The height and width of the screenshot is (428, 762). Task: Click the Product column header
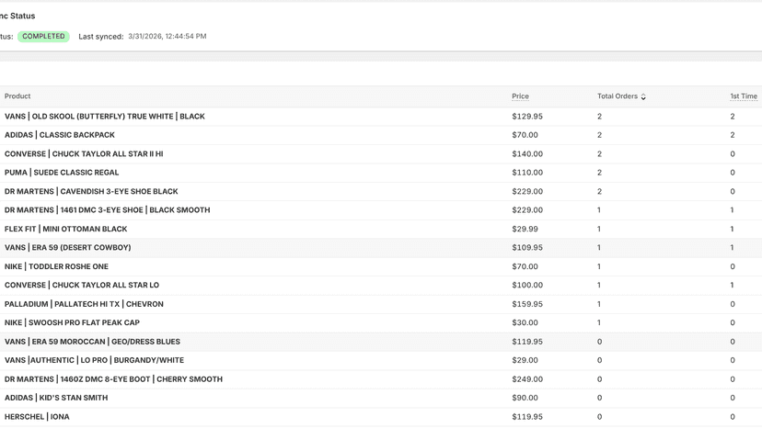(x=17, y=96)
